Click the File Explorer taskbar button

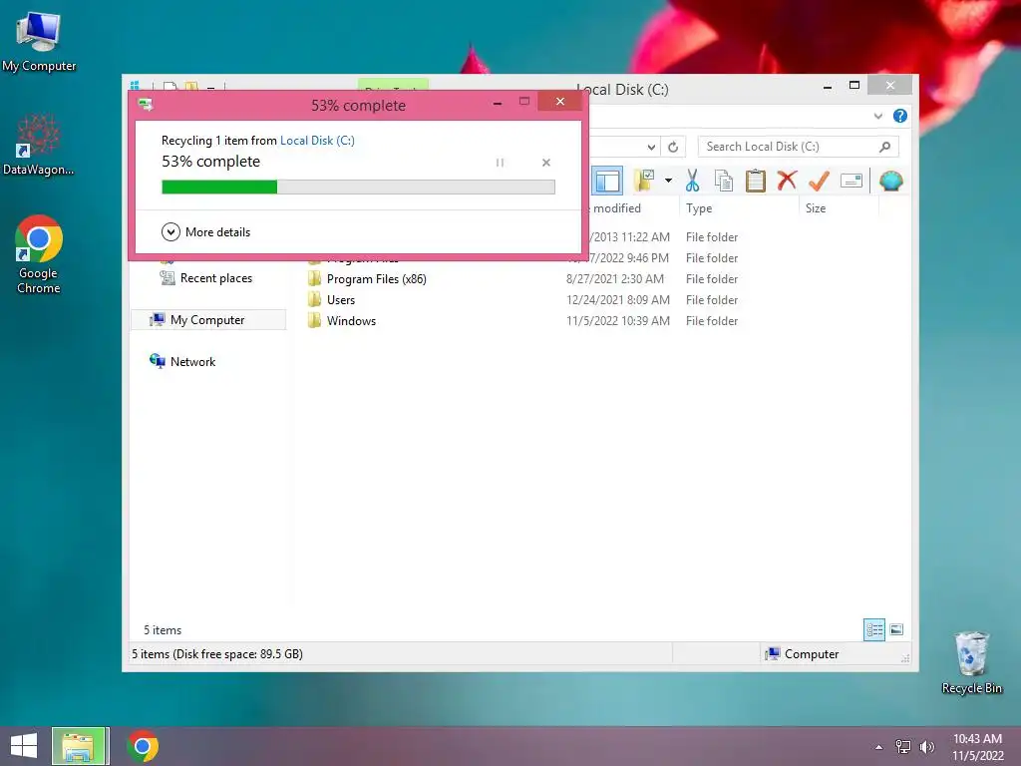(80, 746)
